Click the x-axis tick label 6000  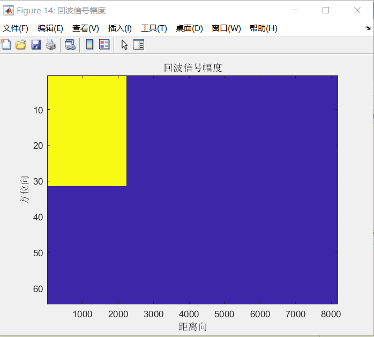tap(260, 315)
